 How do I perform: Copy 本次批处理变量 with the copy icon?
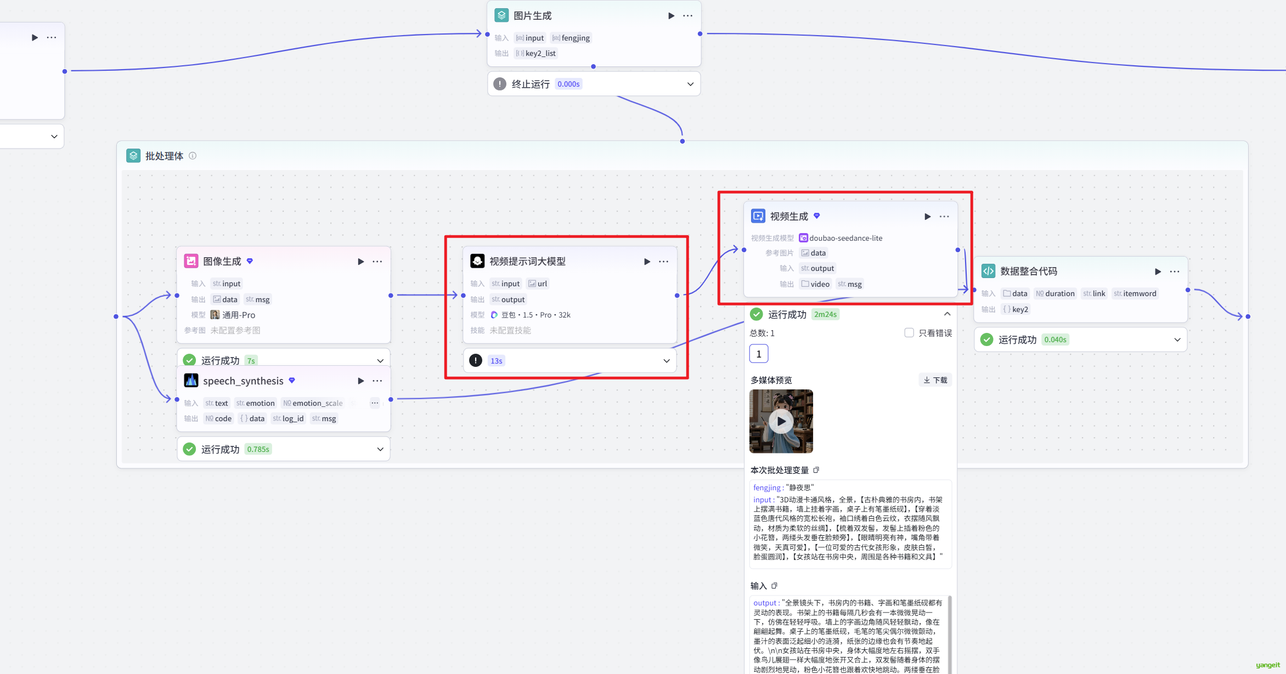tap(816, 470)
